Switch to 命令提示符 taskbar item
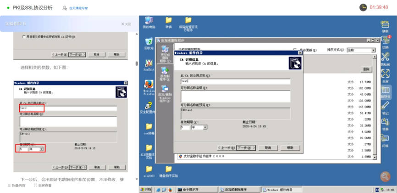This screenshot has width=397, height=193. 197,190
